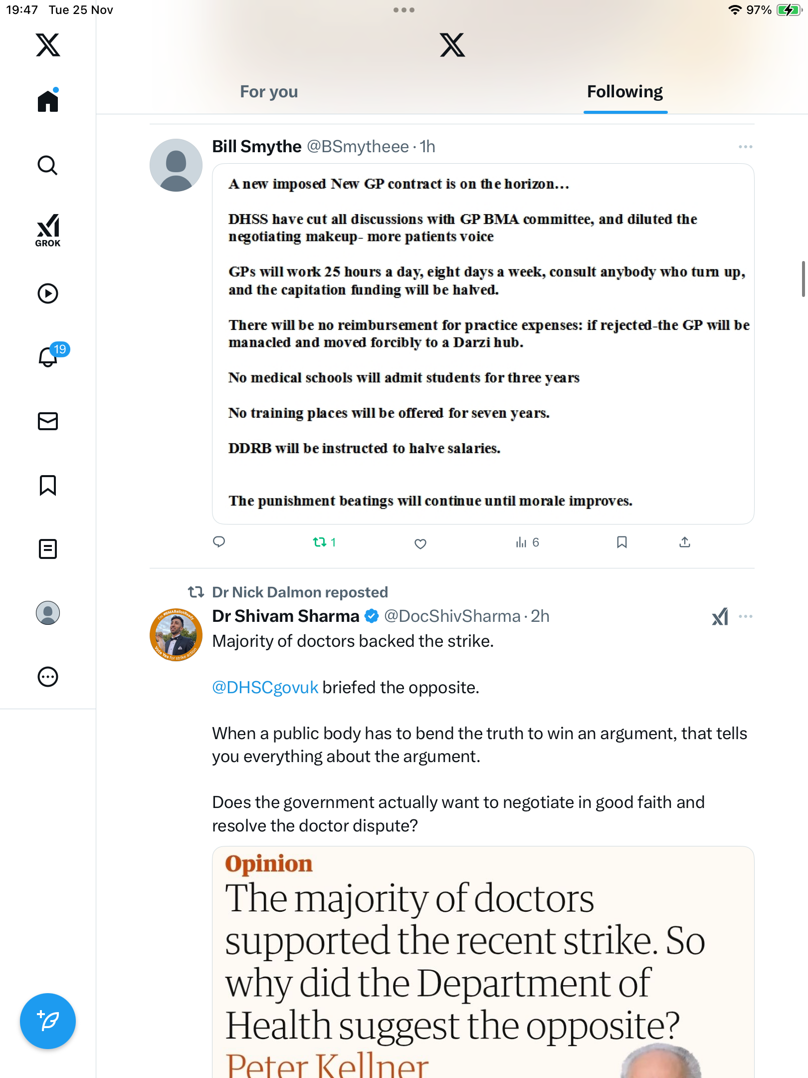Open Bookmarks in the sidebar
This screenshot has height=1078, width=808.
pyautogui.click(x=48, y=485)
